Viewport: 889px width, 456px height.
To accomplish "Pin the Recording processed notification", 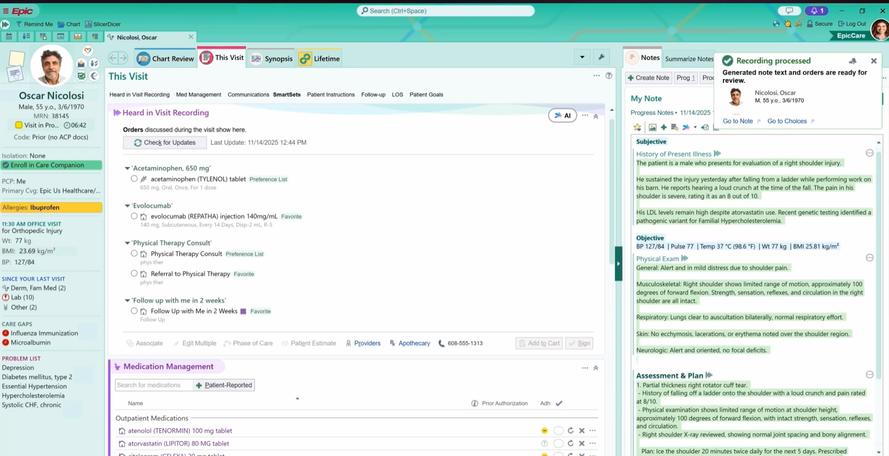I will coord(852,61).
